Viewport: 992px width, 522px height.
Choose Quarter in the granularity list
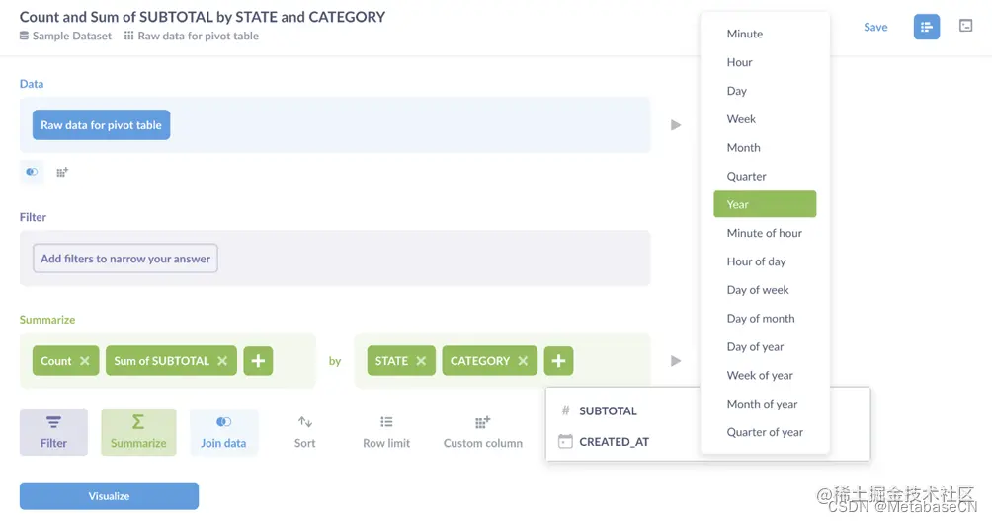[747, 177]
